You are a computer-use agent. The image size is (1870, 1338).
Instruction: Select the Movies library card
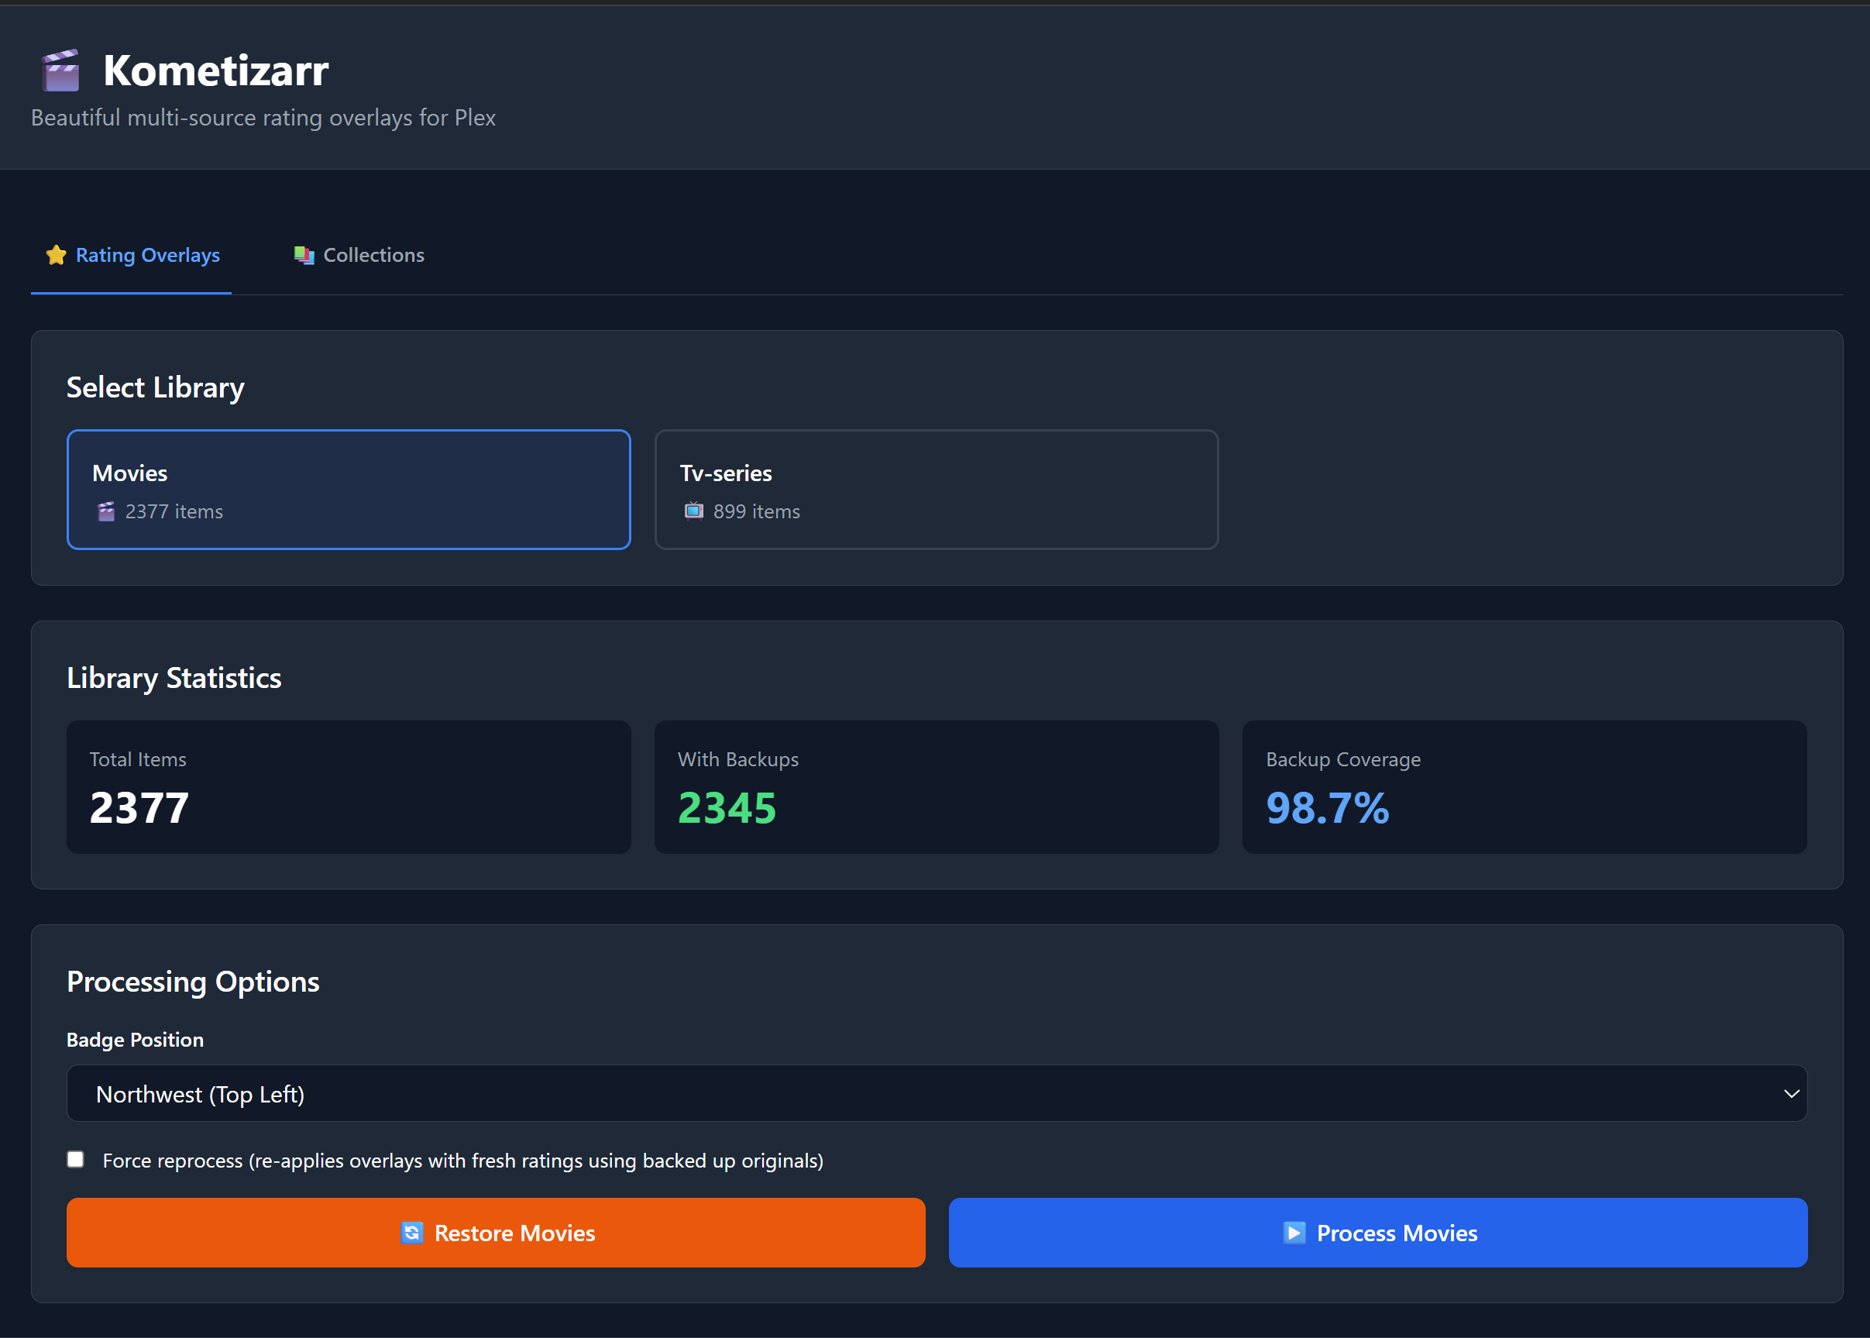click(x=349, y=490)
